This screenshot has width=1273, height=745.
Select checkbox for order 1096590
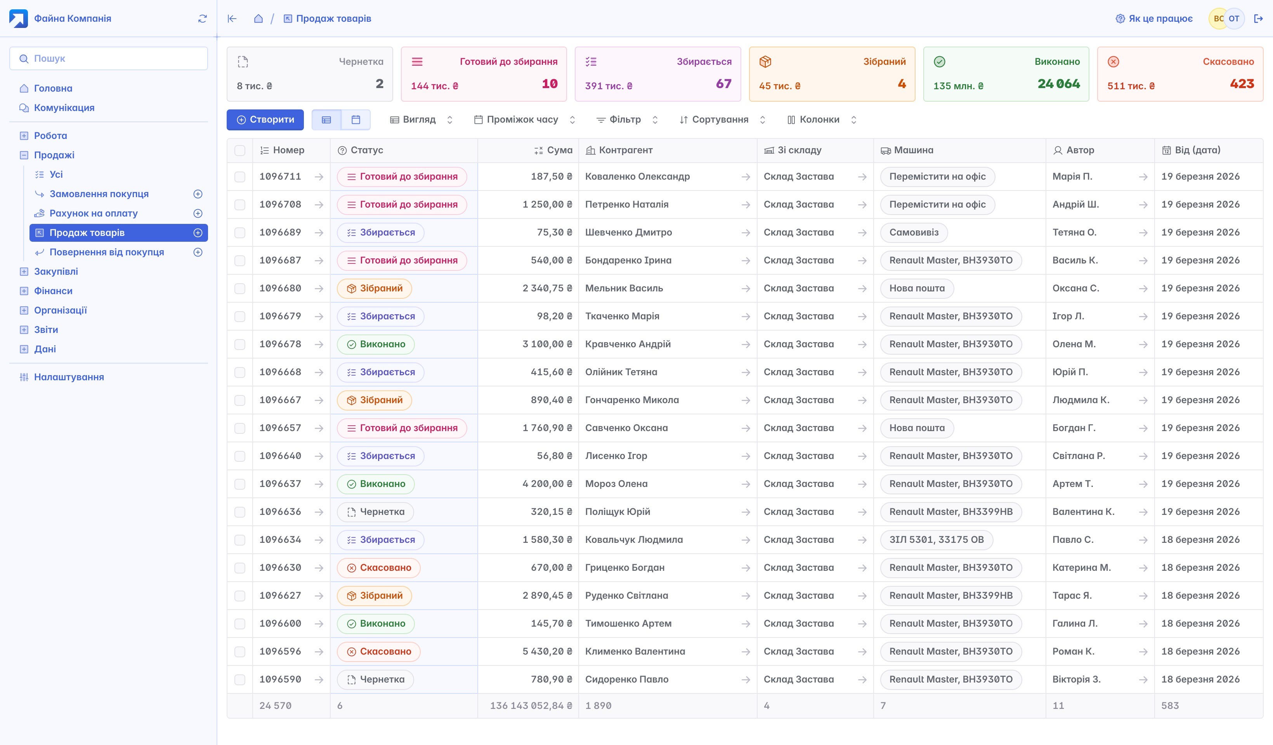point(240,680)
